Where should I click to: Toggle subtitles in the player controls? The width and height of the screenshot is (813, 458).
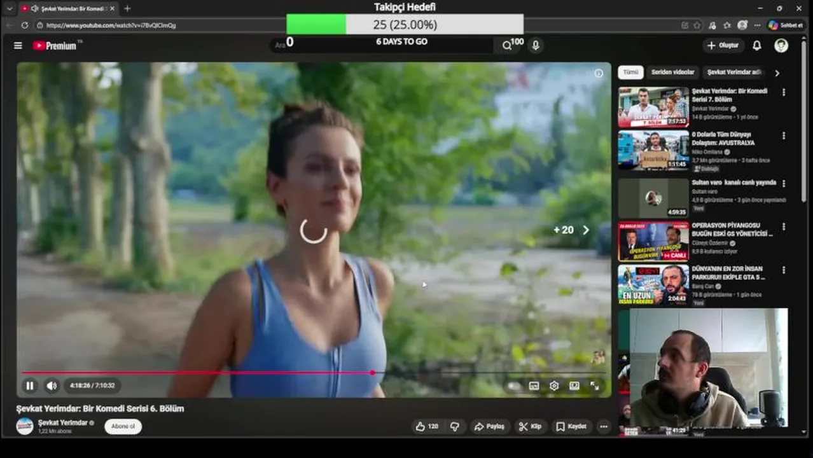534,385
